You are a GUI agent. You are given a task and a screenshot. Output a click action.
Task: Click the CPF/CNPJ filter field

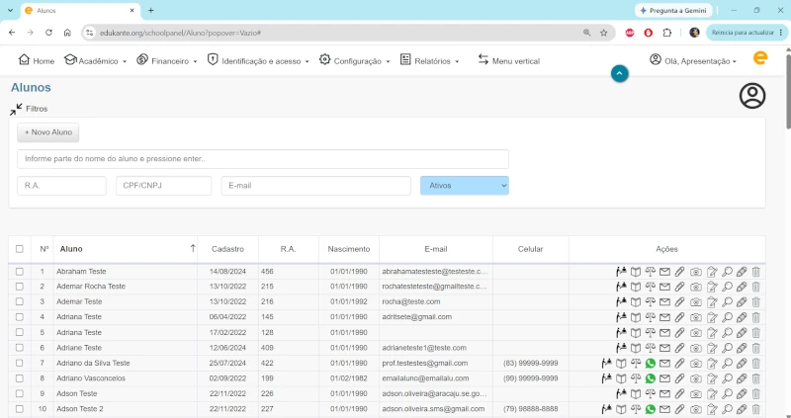tap(163, 186)
